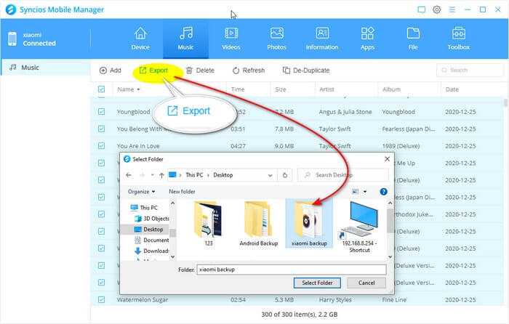The height and width of the screenshot is (324, 509).
Task: Click the Folder name input field
Action: click(292, 270)
